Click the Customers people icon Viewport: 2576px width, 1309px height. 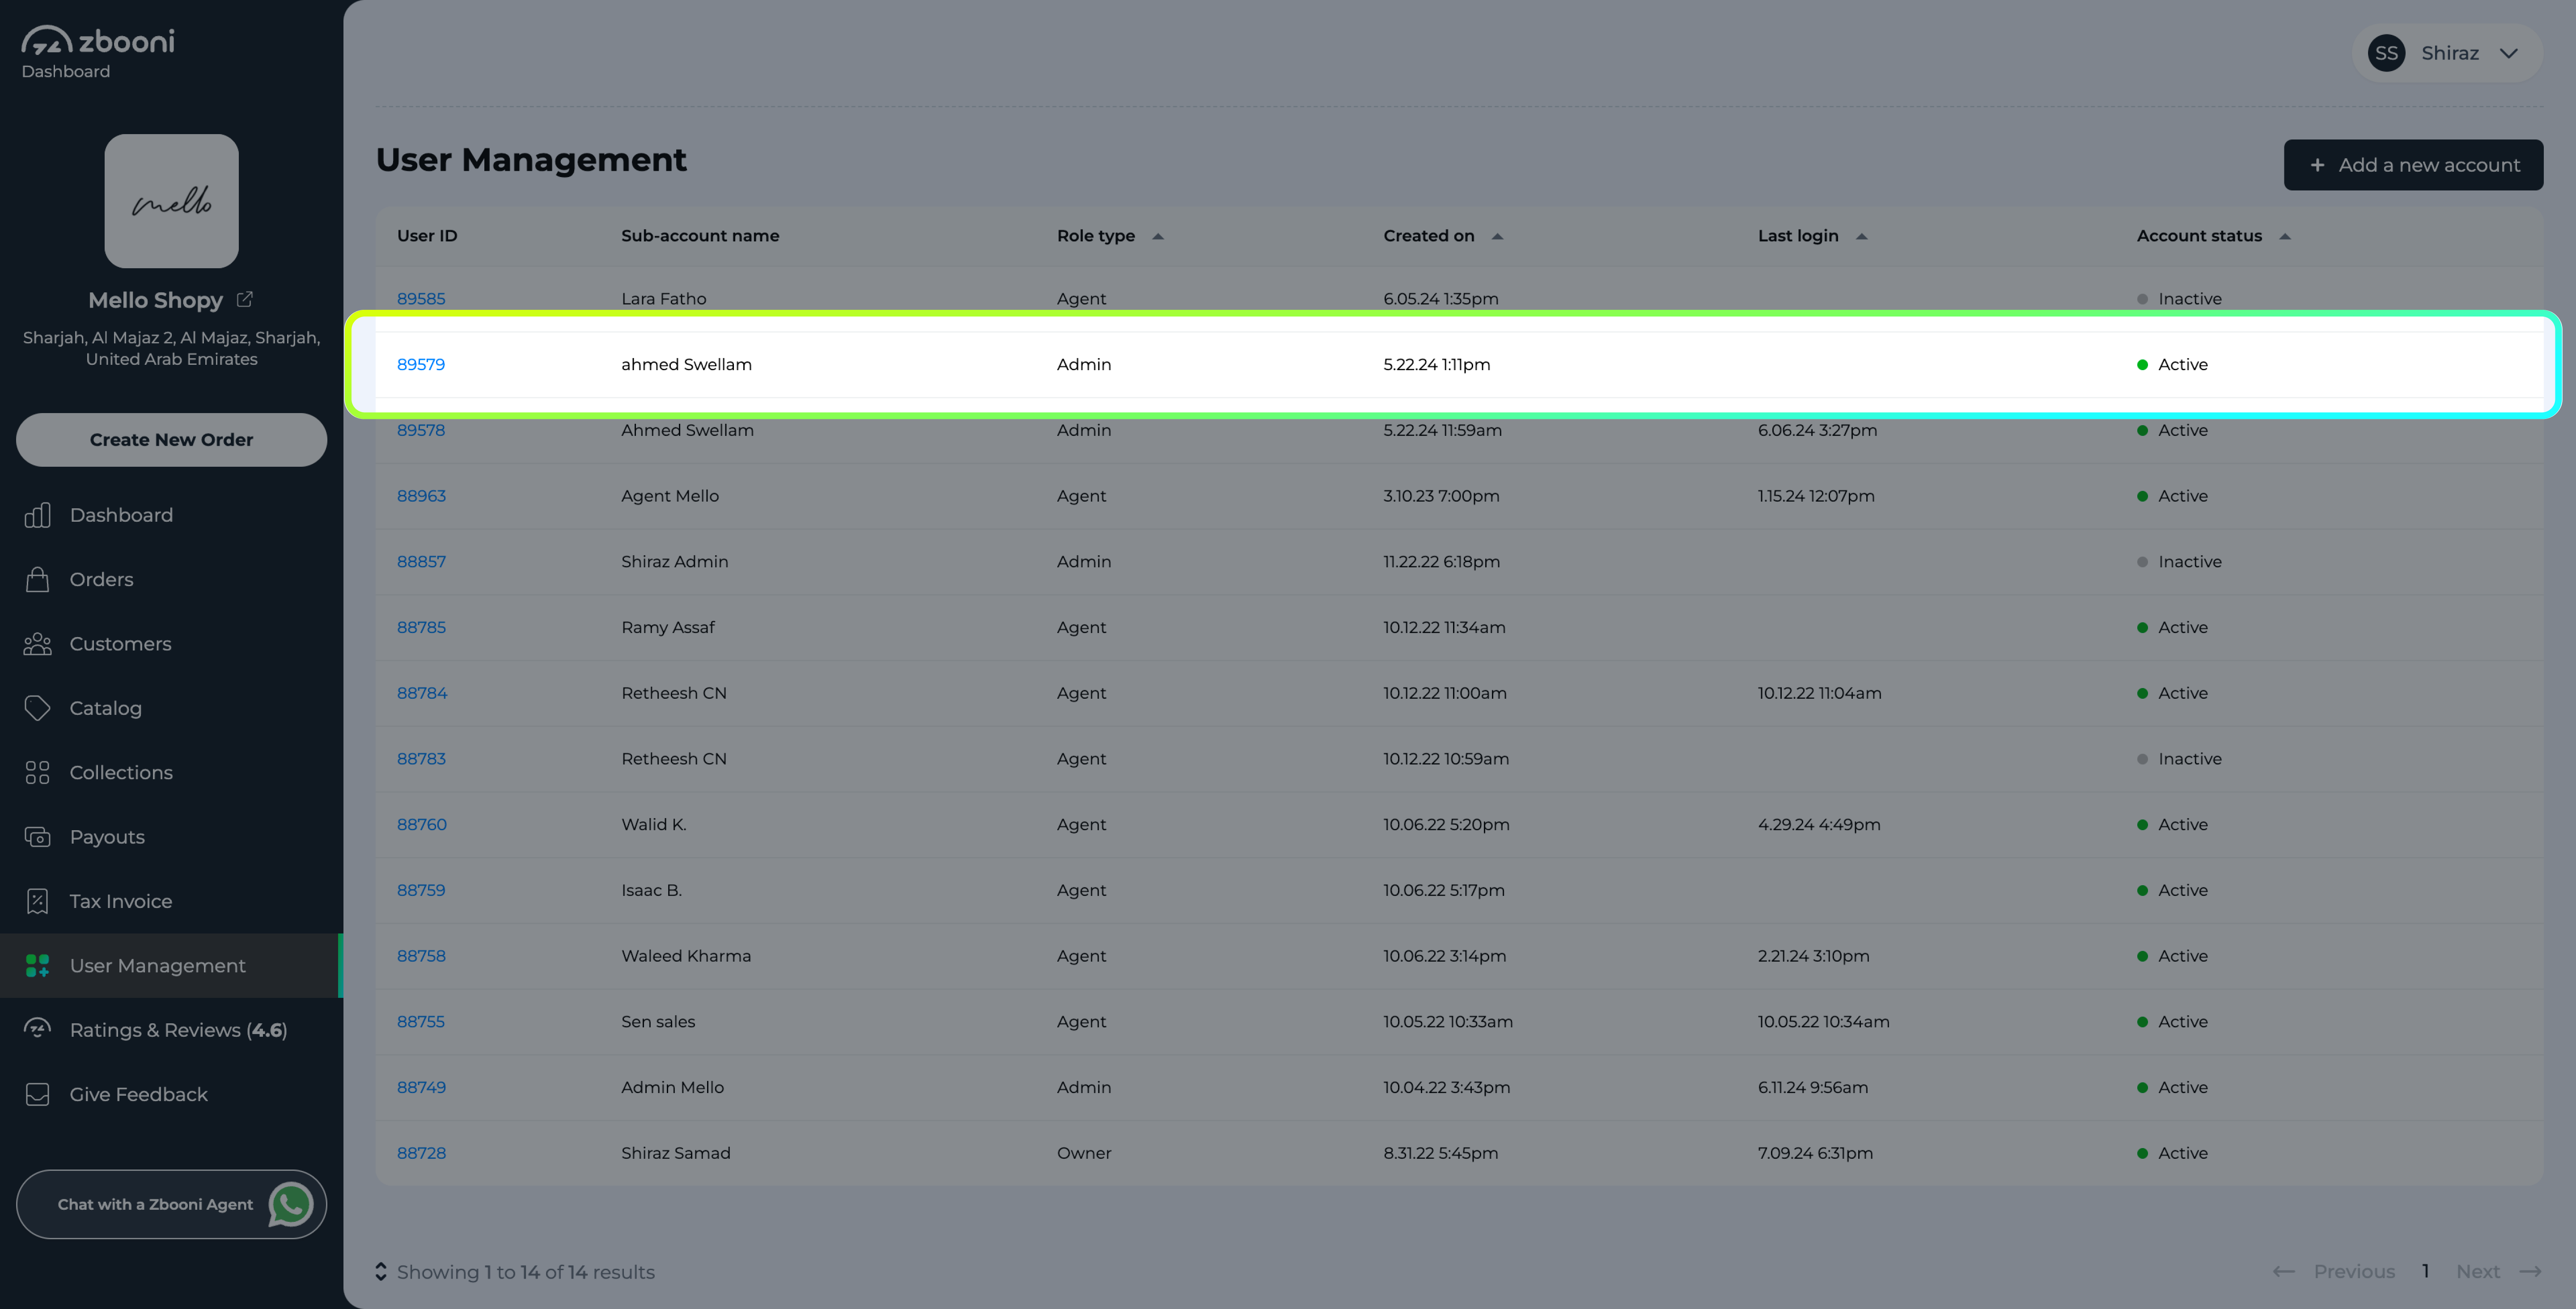coord(37,644)
